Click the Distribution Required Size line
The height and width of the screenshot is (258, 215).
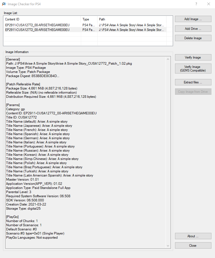click(x=51, y=97)
